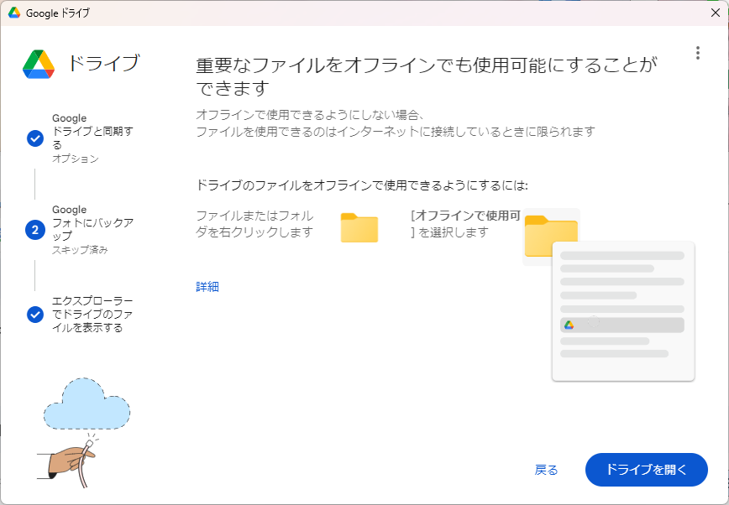Go back with 戻る button

546,470
